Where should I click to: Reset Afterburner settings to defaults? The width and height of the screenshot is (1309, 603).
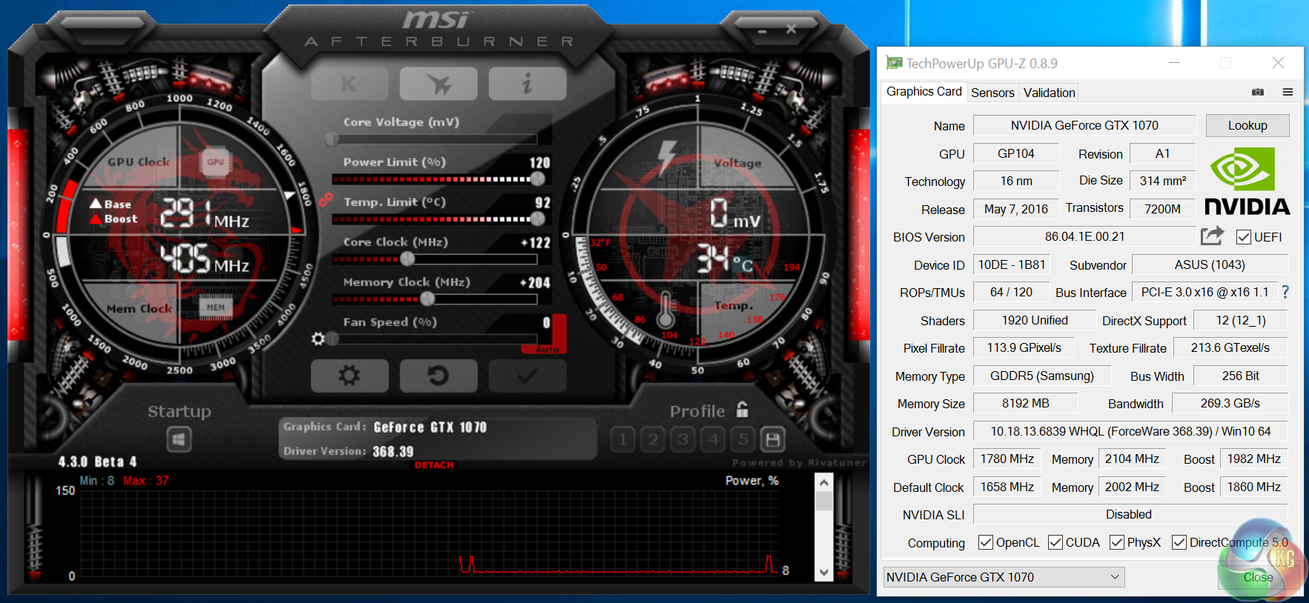tap(439, 376)
